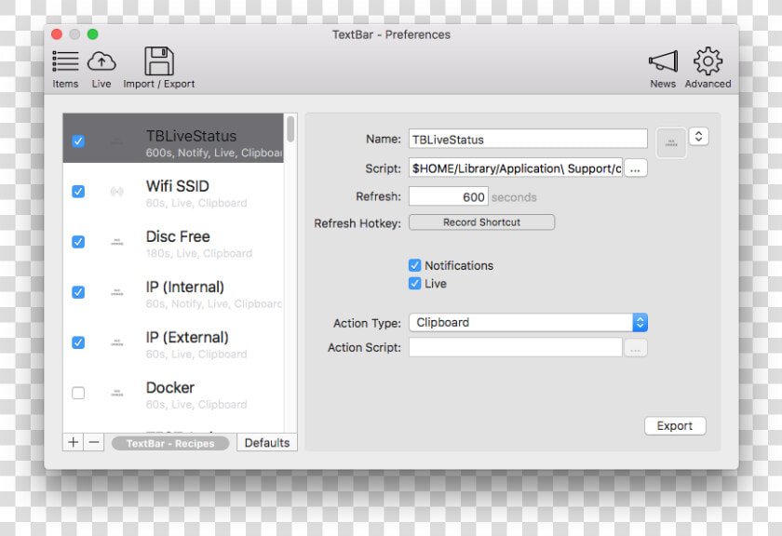Toggle the Live checkbox

(414, 284)
